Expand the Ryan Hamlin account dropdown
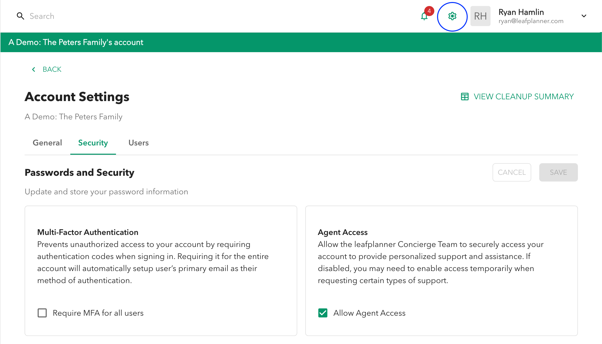The image size is (602, 344). click(584, 16)
